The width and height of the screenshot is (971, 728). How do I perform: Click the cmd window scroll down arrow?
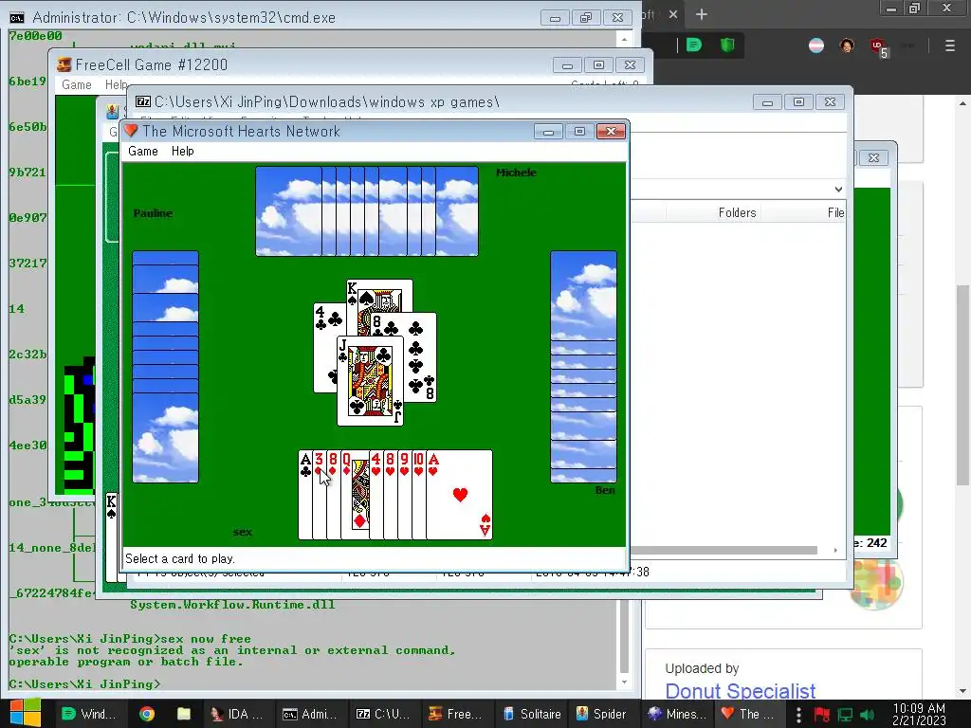pyautogui.click(x=624, y=682)
